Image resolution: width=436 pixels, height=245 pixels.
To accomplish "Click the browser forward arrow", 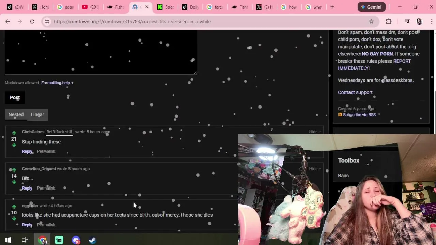I will 20,21.
